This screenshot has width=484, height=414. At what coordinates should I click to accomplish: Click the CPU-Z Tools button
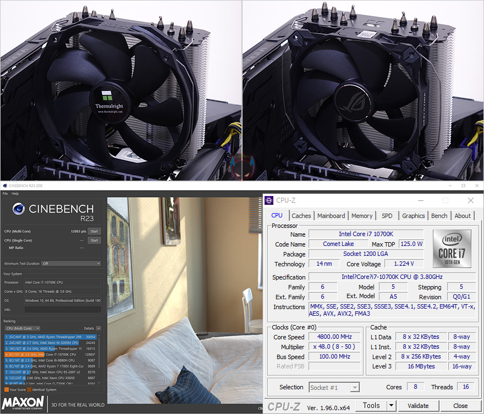click(371, 405)
